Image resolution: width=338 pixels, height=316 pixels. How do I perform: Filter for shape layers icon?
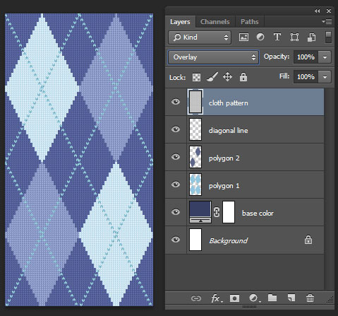pos(294,37)
